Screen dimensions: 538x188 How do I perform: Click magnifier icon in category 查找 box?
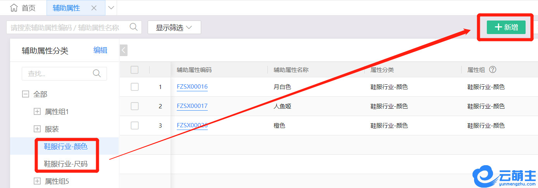pos(97,73)
